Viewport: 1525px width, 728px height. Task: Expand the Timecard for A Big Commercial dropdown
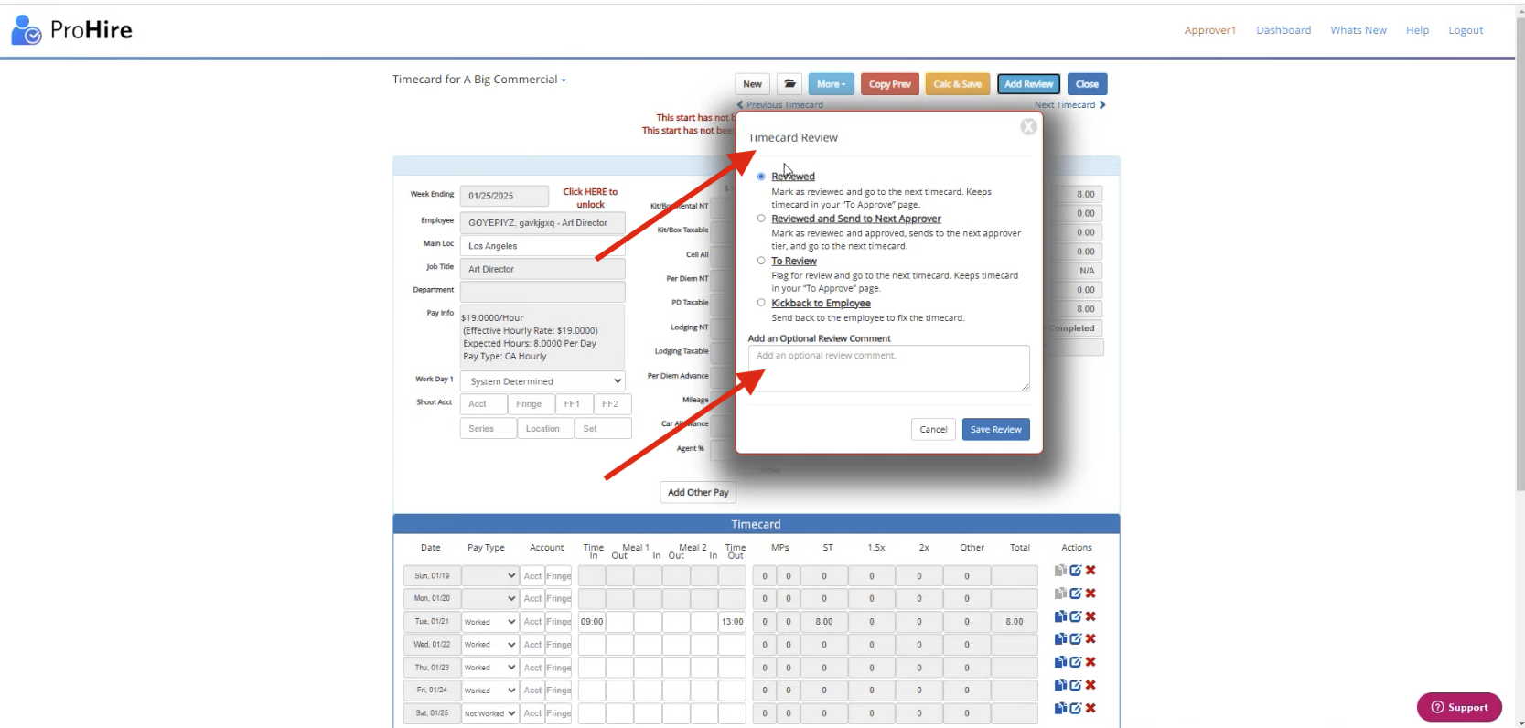pyautogui.click(x=479, y=80)
